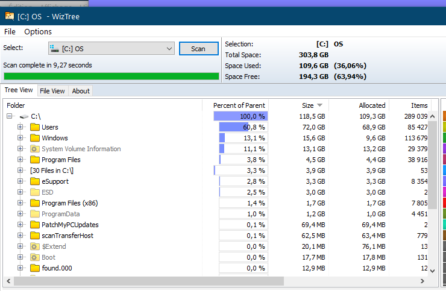Click the "Scan complete in 9,27 seconds" text
Viewport: 446px width, 291px height.
tap(48, 65)
